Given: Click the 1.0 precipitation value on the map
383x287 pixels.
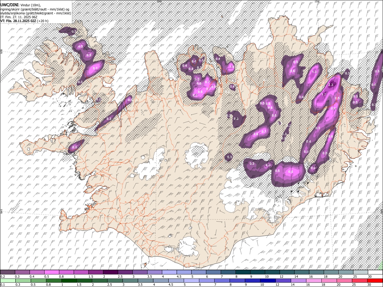Looking at the screenshot, I should pos(231,67).
